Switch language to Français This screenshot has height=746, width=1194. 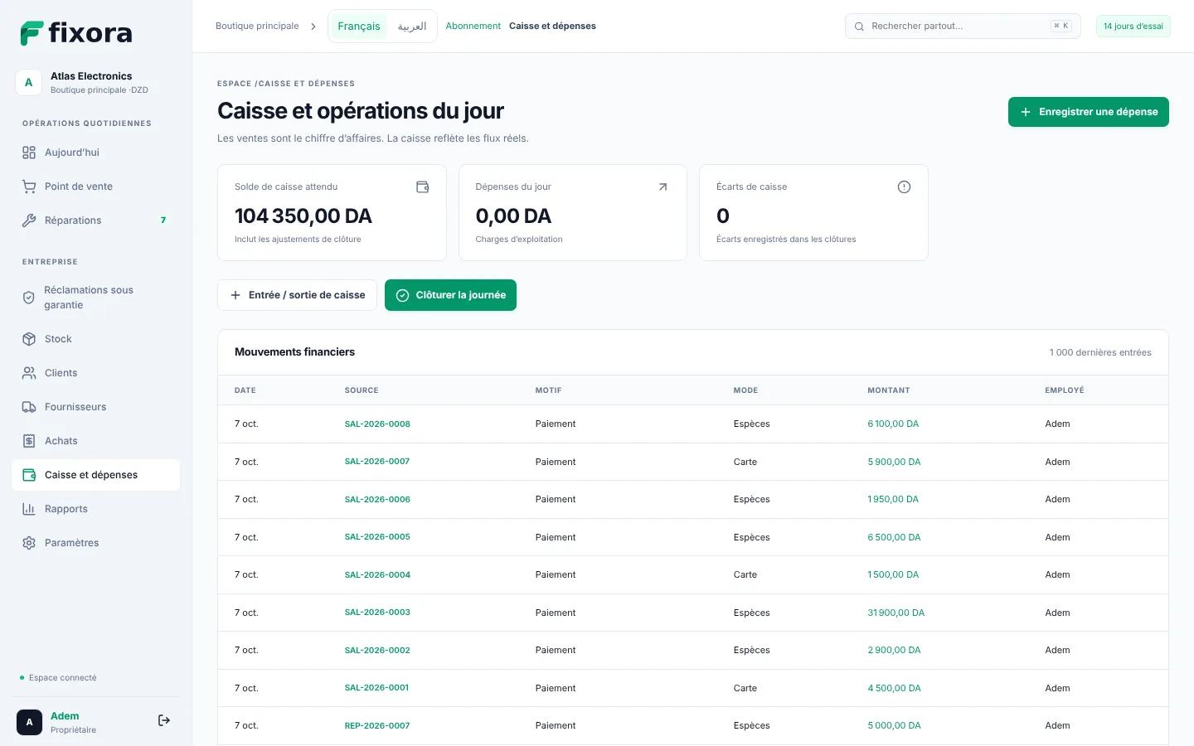click(x=359, y=27)
